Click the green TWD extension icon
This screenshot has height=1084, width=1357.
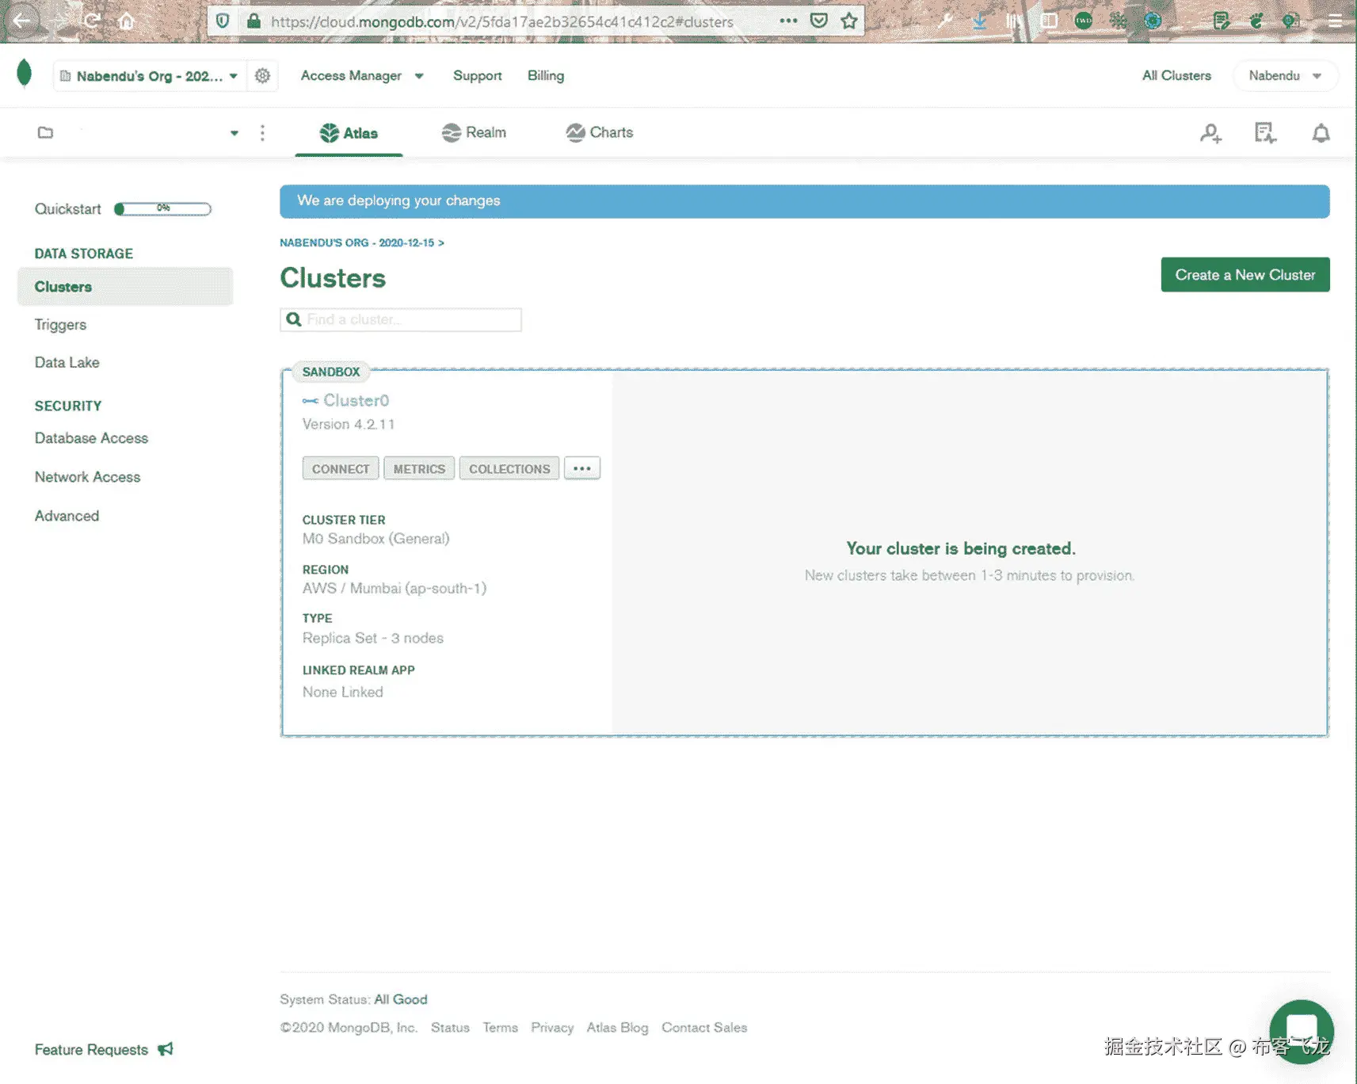(x=1084, y=21)
